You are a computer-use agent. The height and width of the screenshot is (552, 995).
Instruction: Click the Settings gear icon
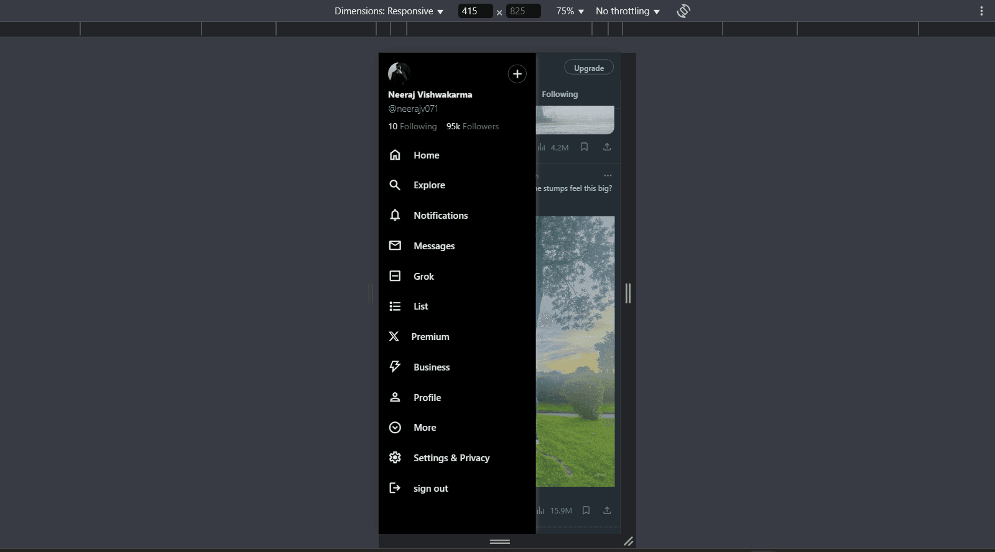(395, 458)
